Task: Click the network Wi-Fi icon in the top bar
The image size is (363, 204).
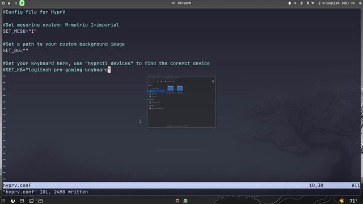Action: [x=313, y=3]
